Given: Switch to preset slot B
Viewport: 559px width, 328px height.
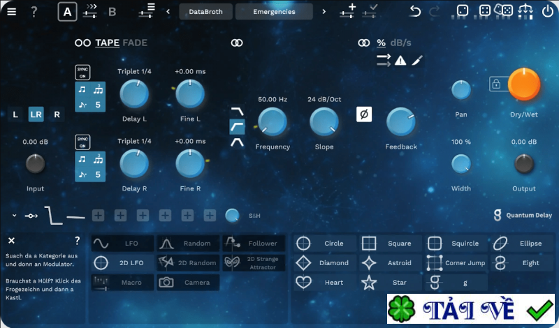Looking at the screenshot, I should click(112, 12).
